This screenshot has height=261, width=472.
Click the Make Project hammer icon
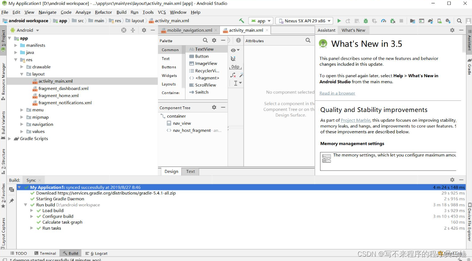point(242,21)
